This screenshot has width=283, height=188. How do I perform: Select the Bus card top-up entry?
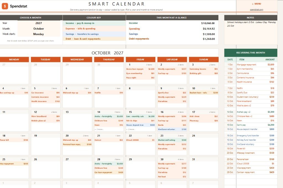14,93
